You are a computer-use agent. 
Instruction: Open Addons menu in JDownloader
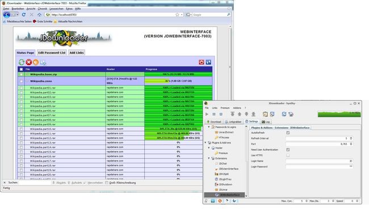point(237,108)
